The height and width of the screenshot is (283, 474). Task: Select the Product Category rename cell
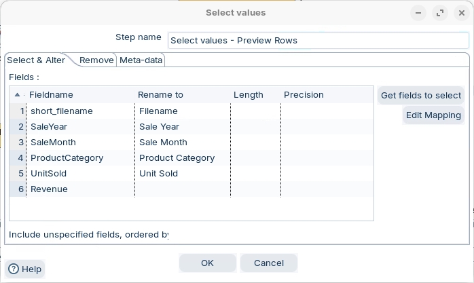(x=182, y=158)
